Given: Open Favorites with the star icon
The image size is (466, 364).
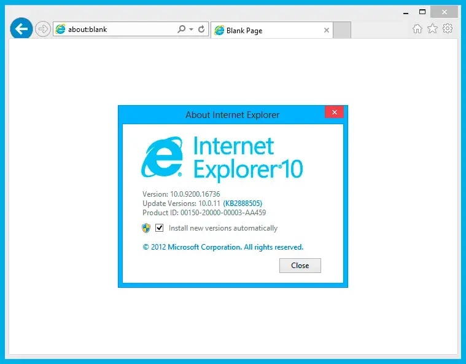Looking at the screenshot, I should point(432,28).
